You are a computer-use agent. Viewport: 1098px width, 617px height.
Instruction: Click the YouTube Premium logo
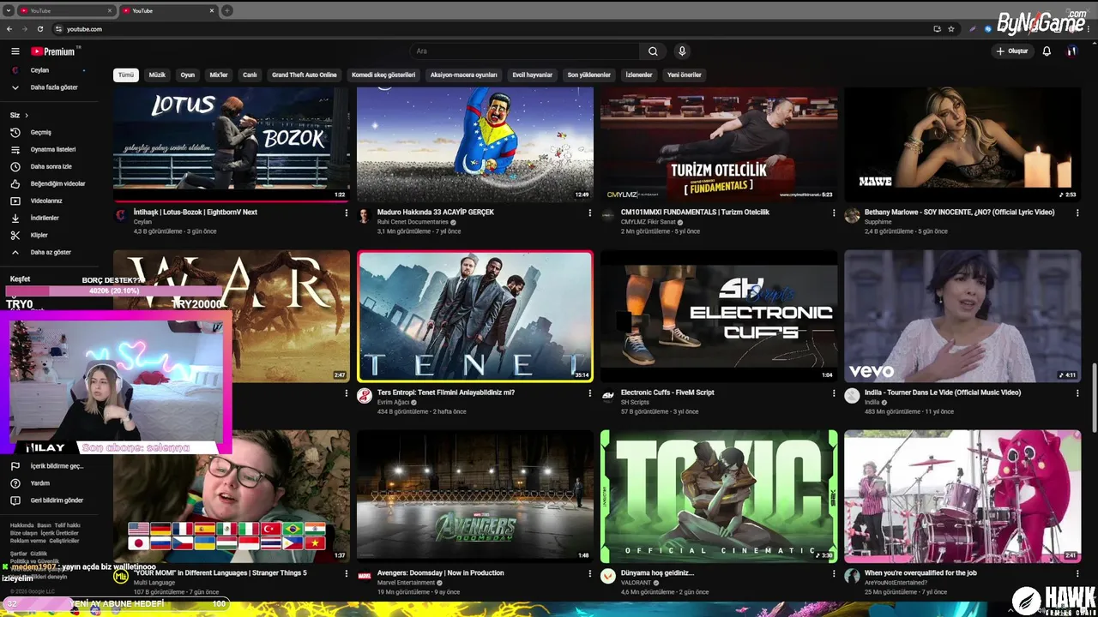pos(53,51)
